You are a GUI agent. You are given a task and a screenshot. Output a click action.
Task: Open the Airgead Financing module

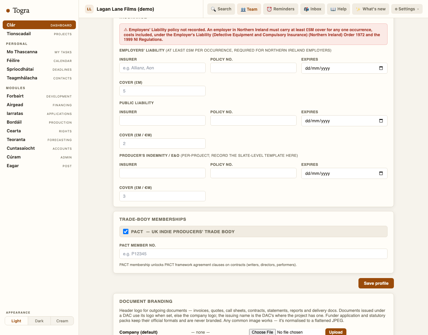(x=39, y=105)
